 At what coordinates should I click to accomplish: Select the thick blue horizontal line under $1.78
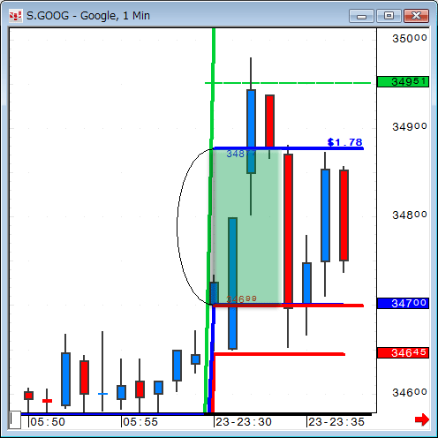click(289, 148)
